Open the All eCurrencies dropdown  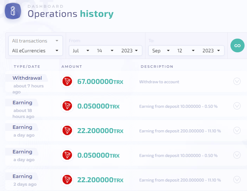click(35, 51)
